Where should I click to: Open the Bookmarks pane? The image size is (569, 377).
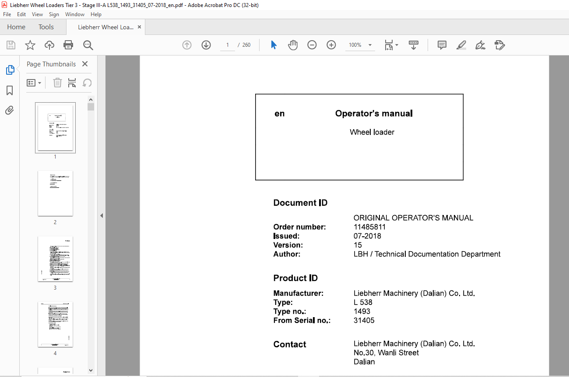pos(10,90)
